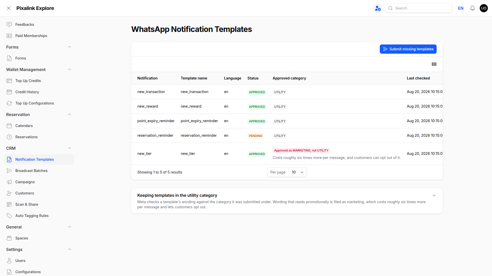Open the user settings icon beside search
Image resolution: width=492 pixels, height=276 pixels.
click(x=378, y=8)
